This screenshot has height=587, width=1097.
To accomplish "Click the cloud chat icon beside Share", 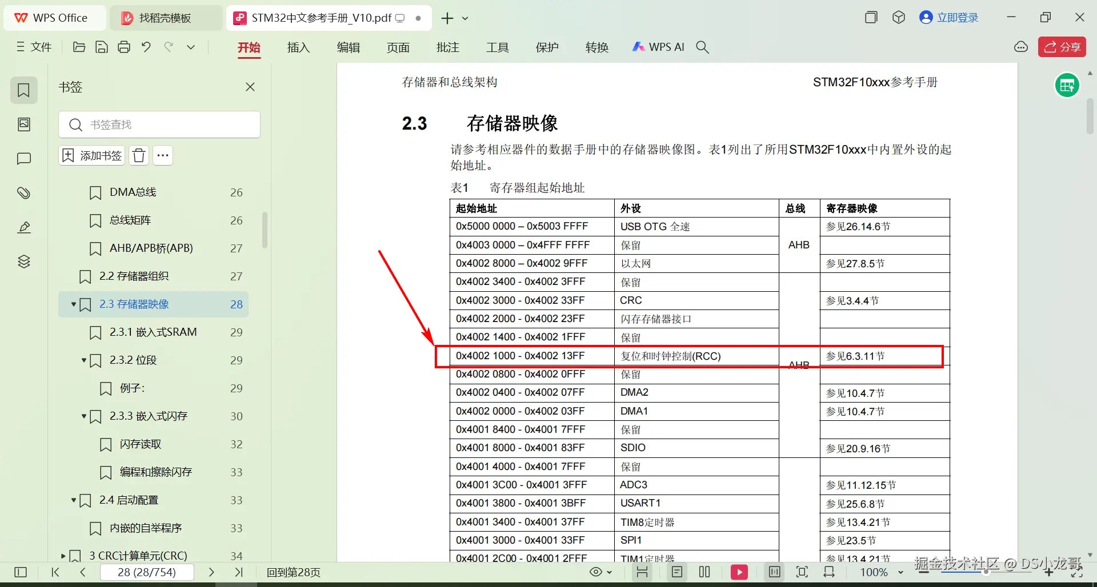I will coord(1021,47).
